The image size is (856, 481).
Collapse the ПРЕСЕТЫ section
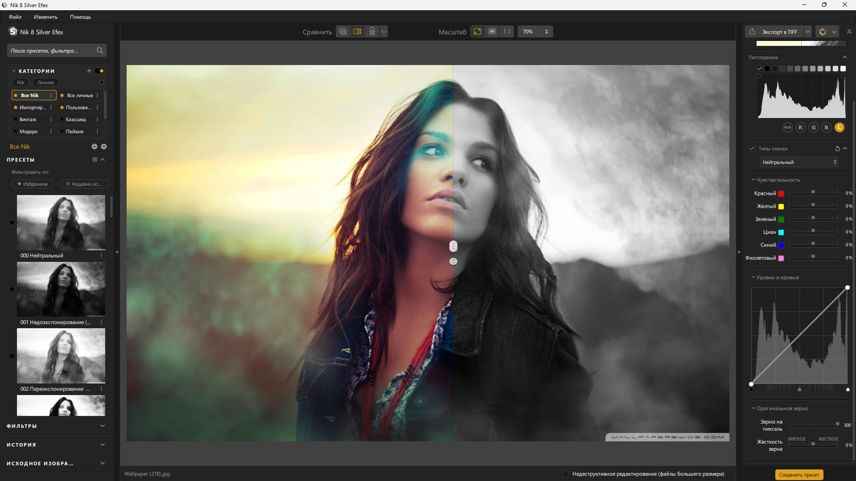click(x=103, y=159)
